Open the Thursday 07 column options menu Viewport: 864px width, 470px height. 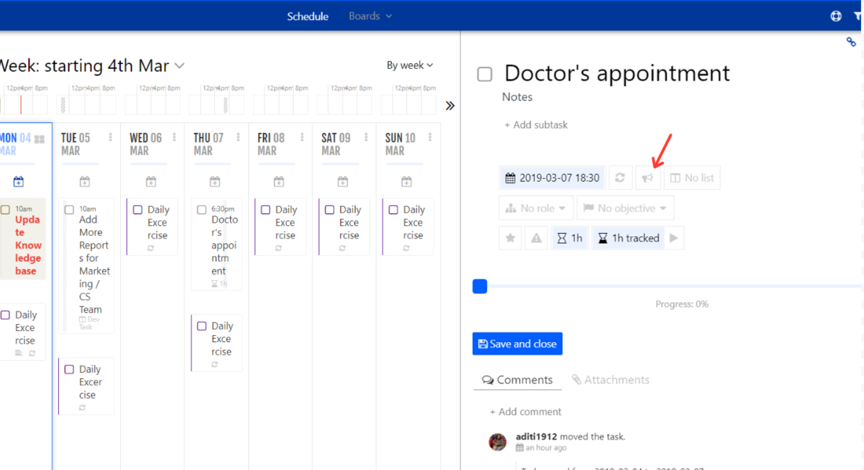238,137
